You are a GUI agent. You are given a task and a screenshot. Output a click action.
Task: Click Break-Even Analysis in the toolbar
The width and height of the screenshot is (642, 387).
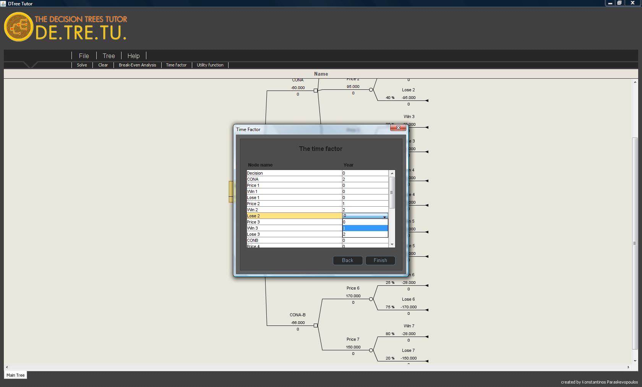click(137, 65)
